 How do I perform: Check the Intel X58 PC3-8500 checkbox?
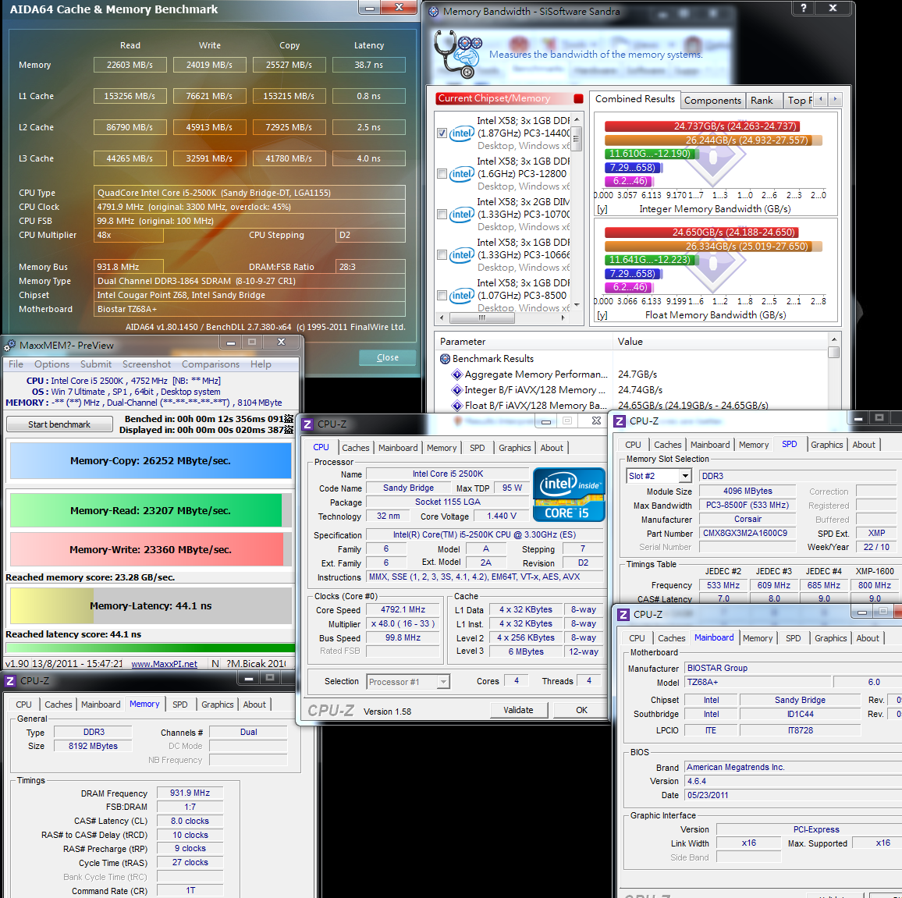click(x=442, y=295)
